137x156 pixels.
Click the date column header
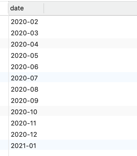point(26,8)
